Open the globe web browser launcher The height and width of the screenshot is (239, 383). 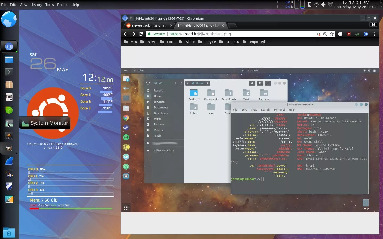click(9, 19)
